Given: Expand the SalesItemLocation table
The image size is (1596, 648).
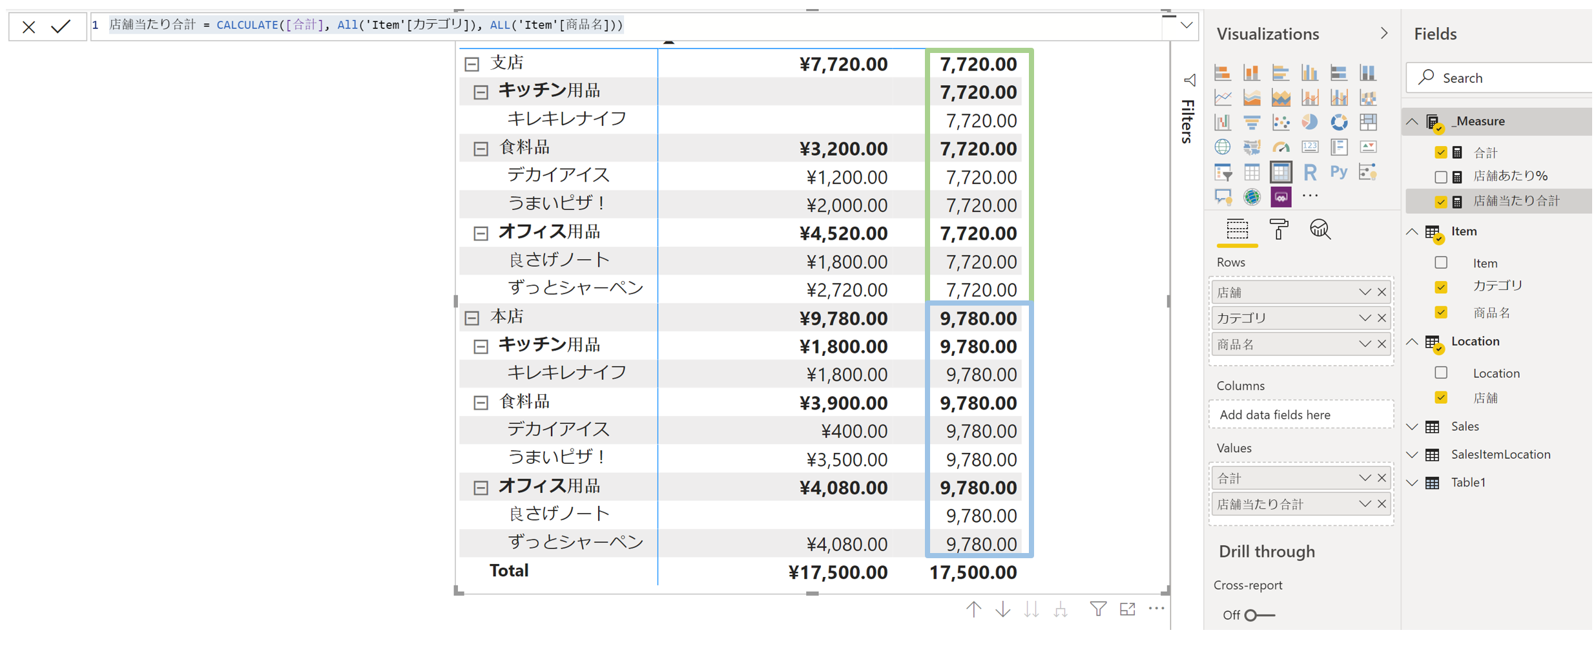Looking at the screenshot, I should [x=1413, y=455].
